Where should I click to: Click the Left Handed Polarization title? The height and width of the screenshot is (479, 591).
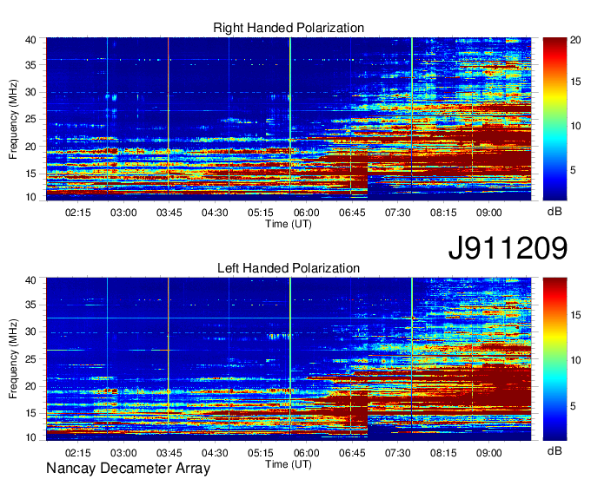[289, 268]
